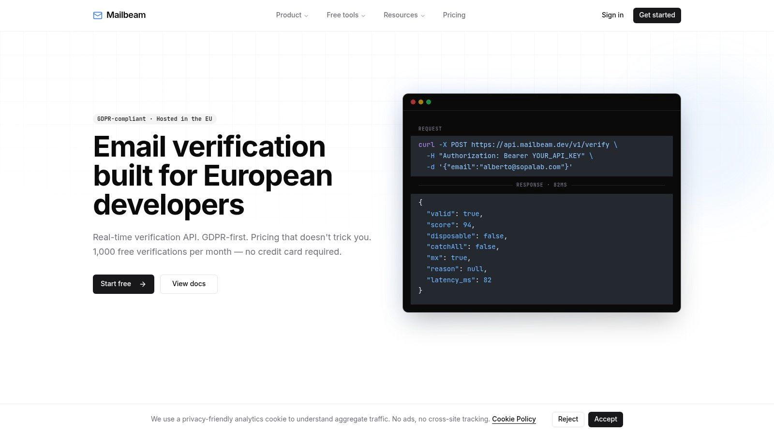This screenshot has width=774, height=435.
Task: Open the Product dropdown menu
Action: (x=292, y=15)
